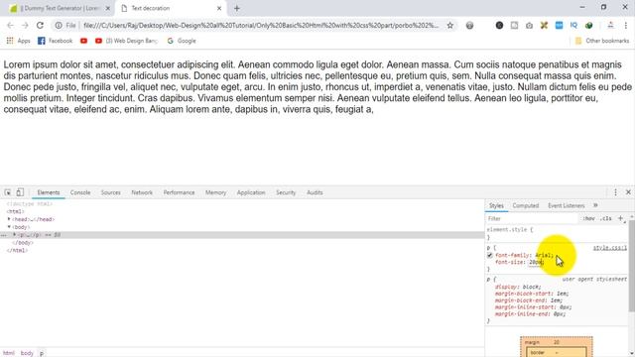Add a new style rule with plus icon

click(x=620, y=218)
